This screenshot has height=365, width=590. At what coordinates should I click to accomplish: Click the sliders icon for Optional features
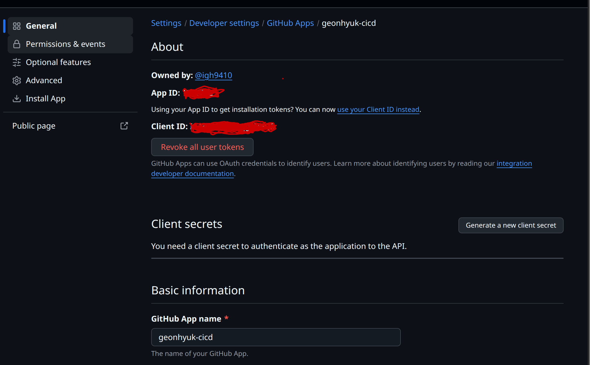coord(17,62)
